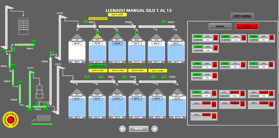Click the red button in TPB25 panel

(x=216, y=38)
